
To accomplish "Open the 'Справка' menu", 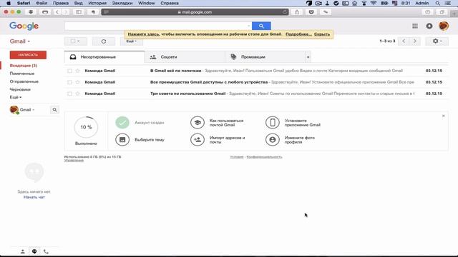I will point(170,3).
